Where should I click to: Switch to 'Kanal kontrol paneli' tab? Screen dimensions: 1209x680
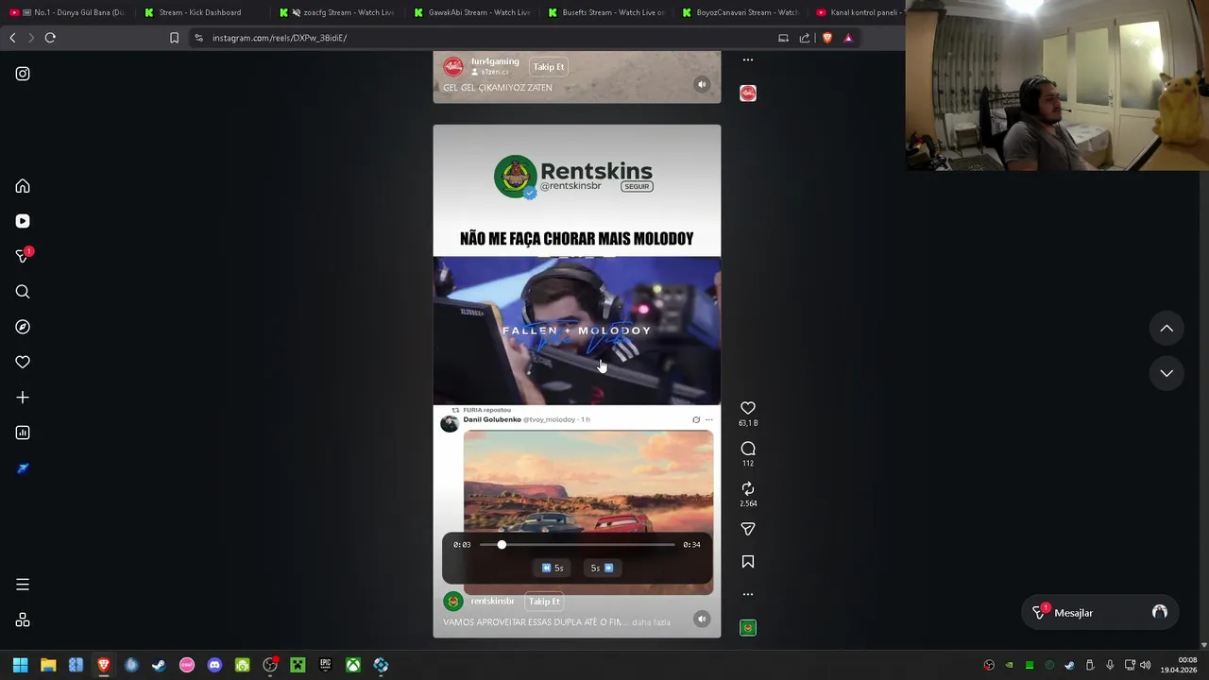point(858,12)
